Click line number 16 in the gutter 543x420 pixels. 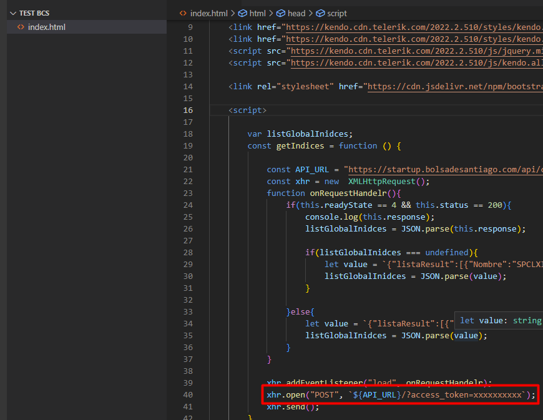(x=188, y=110)
